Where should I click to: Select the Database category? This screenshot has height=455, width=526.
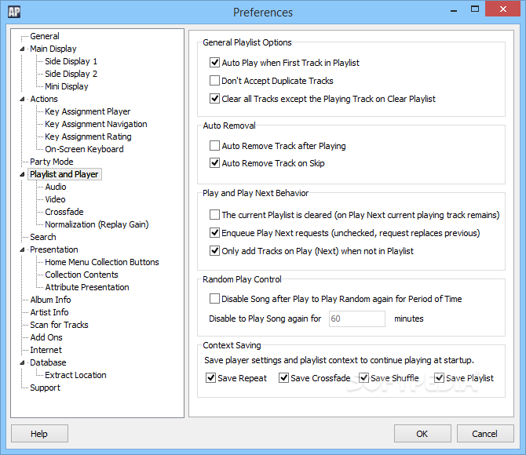point(48,362)
